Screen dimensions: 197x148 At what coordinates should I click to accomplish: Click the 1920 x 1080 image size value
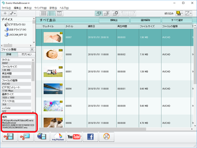pos(16,98)
